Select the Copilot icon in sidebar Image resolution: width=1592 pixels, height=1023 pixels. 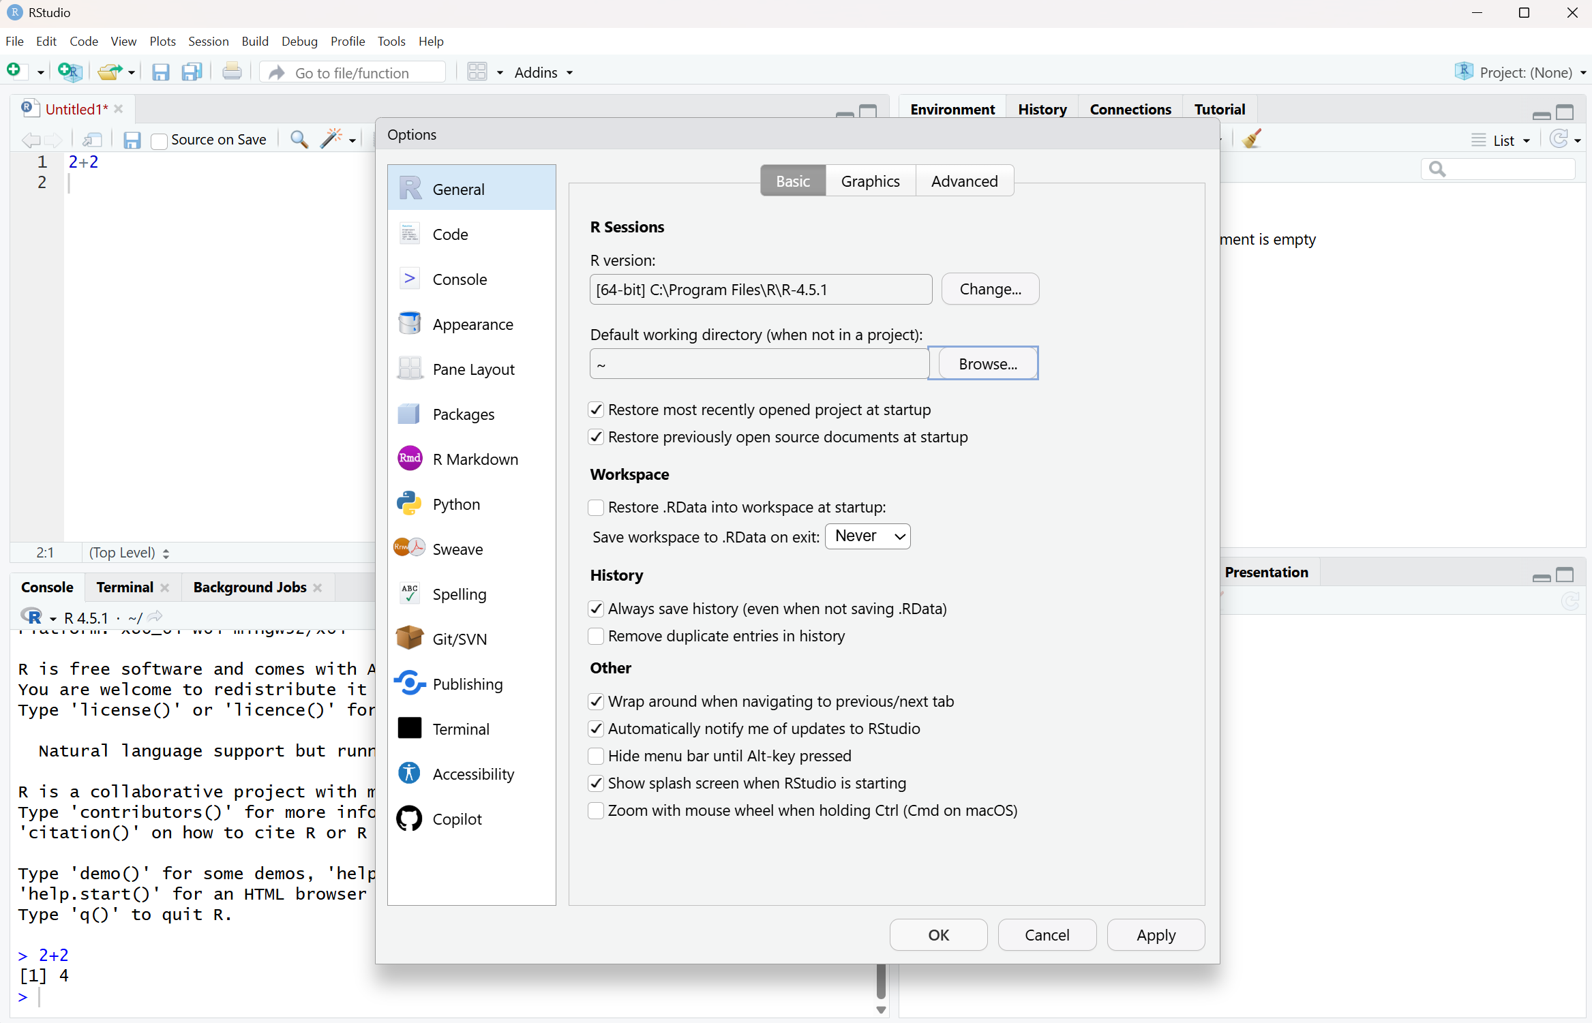(410, 819)
